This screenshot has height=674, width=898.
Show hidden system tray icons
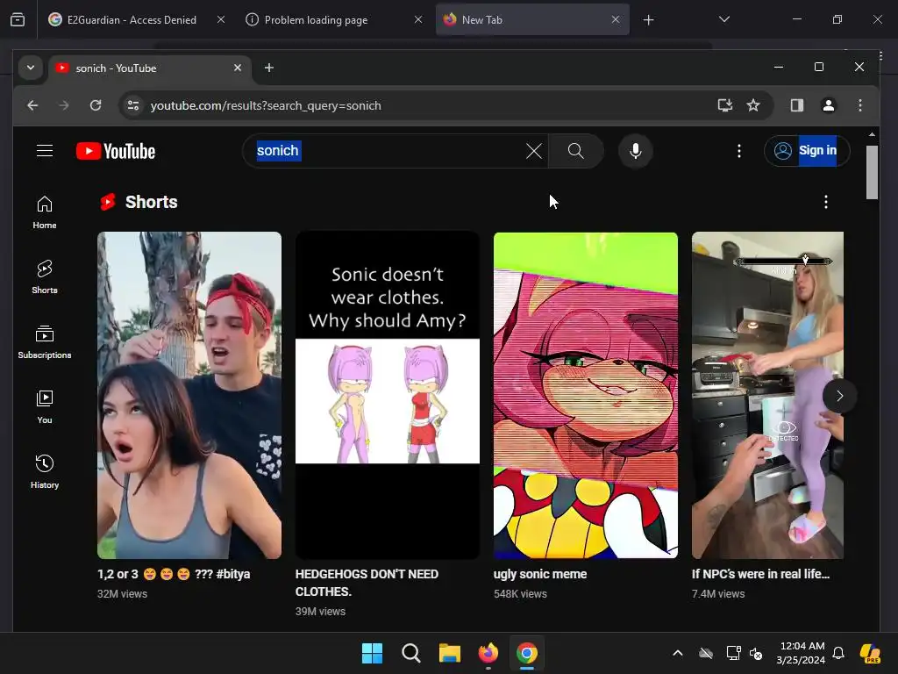pyautogui.click(x=678, y=653)
